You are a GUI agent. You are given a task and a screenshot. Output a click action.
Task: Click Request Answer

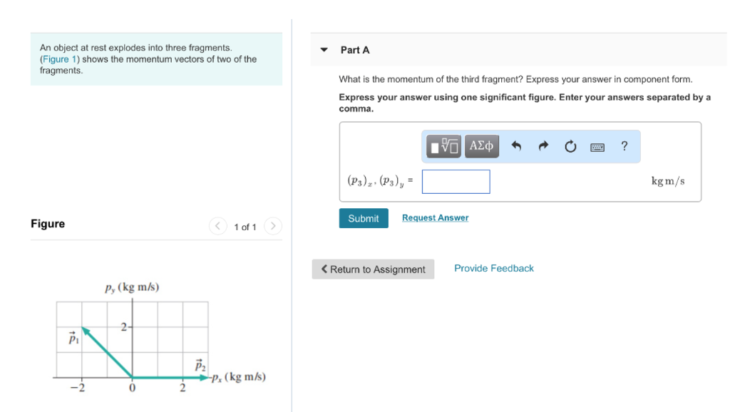point(435,217)
